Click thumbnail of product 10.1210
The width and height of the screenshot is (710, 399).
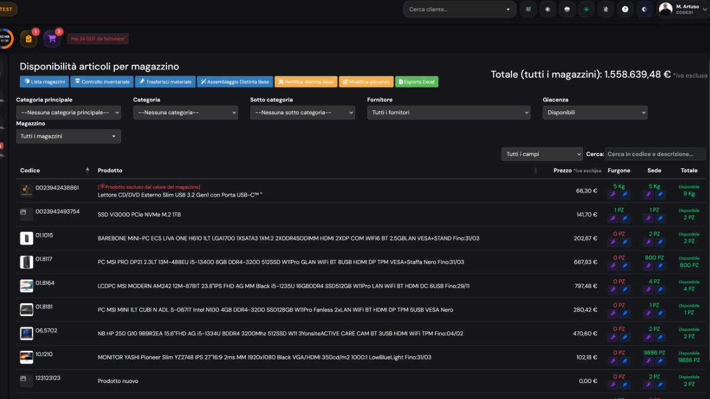coord(27,357)
